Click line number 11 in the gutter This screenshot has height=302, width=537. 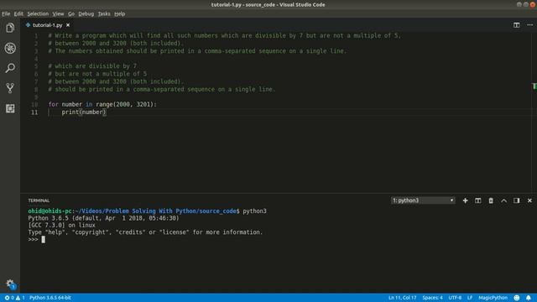(x=34, y=112)
